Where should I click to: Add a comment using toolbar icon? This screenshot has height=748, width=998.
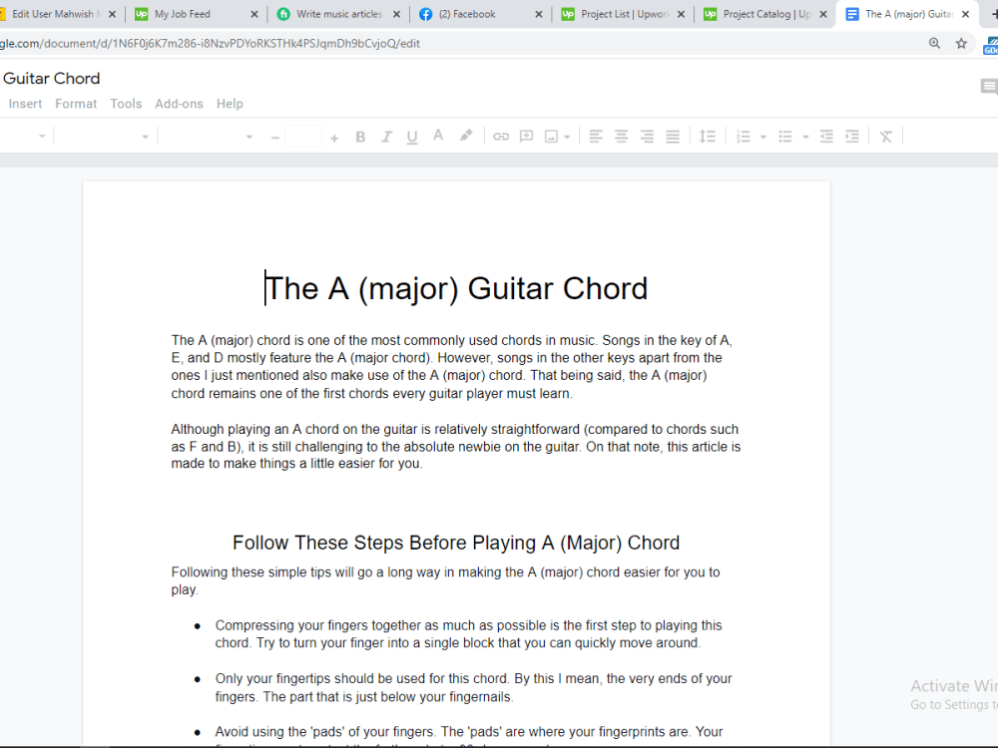526,136
